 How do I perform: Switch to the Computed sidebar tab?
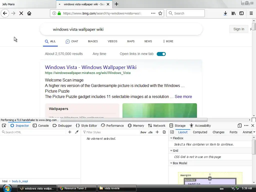click(200, 132)
